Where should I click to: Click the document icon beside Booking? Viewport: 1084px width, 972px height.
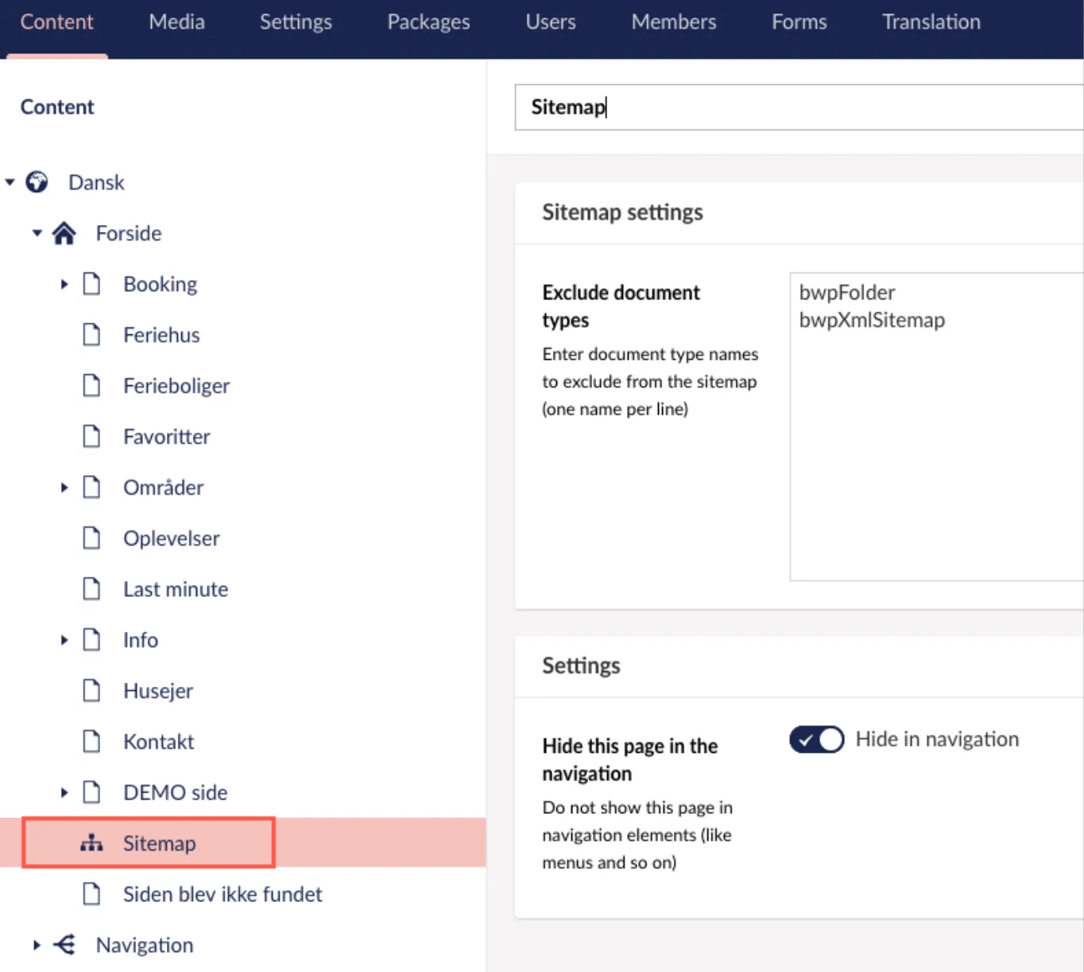[x=91, y=283]
